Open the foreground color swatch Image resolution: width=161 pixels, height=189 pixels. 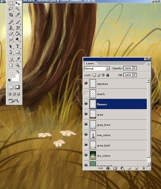12,74
